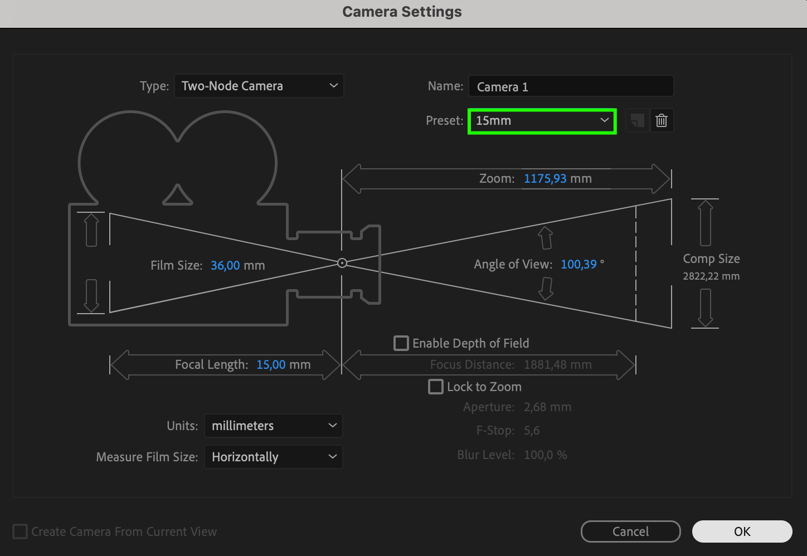
Task: Enable Depth of Field checkbox
Action: click(x=401, y=343)
